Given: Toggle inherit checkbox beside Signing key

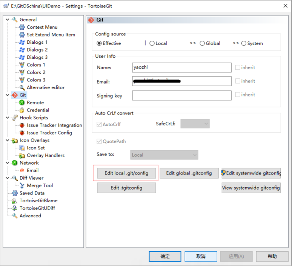Looking at the screenshot, I should [x=238, y=95].
